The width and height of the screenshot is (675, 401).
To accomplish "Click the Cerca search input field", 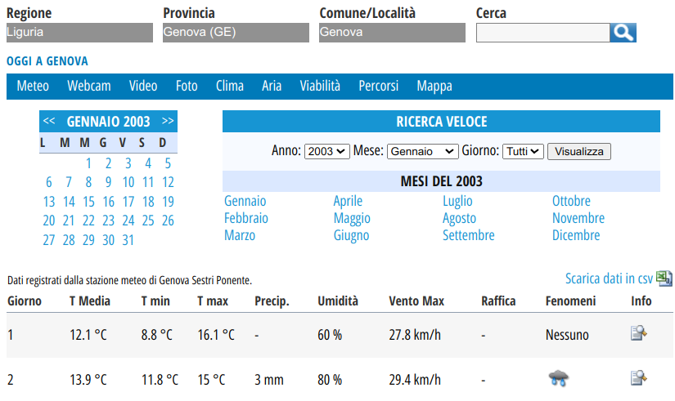I will (x=542, y=33).
